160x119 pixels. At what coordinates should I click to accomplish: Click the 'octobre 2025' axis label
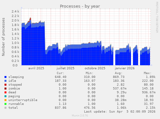coord(95,68)
